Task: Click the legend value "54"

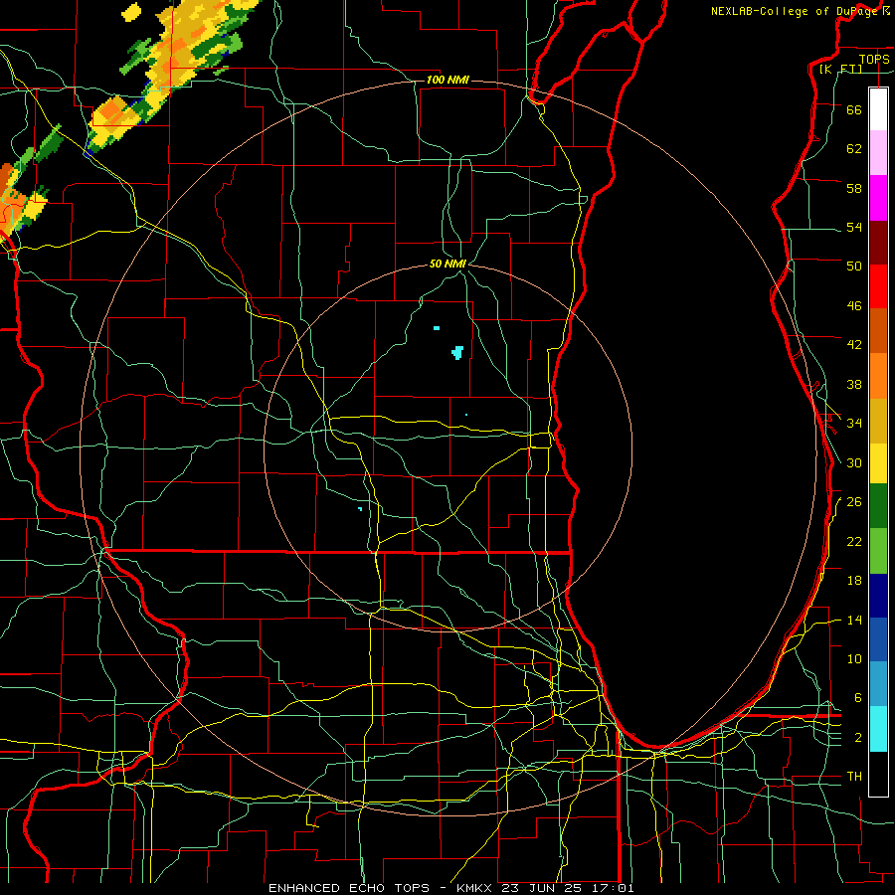Action: (x=854, y=227)
